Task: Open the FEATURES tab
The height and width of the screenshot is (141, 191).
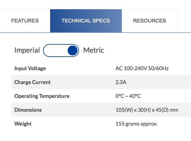Action: [x=25, y=21]
